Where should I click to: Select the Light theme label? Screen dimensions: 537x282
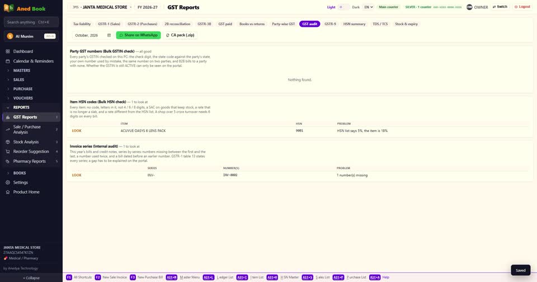click(331, 7)
